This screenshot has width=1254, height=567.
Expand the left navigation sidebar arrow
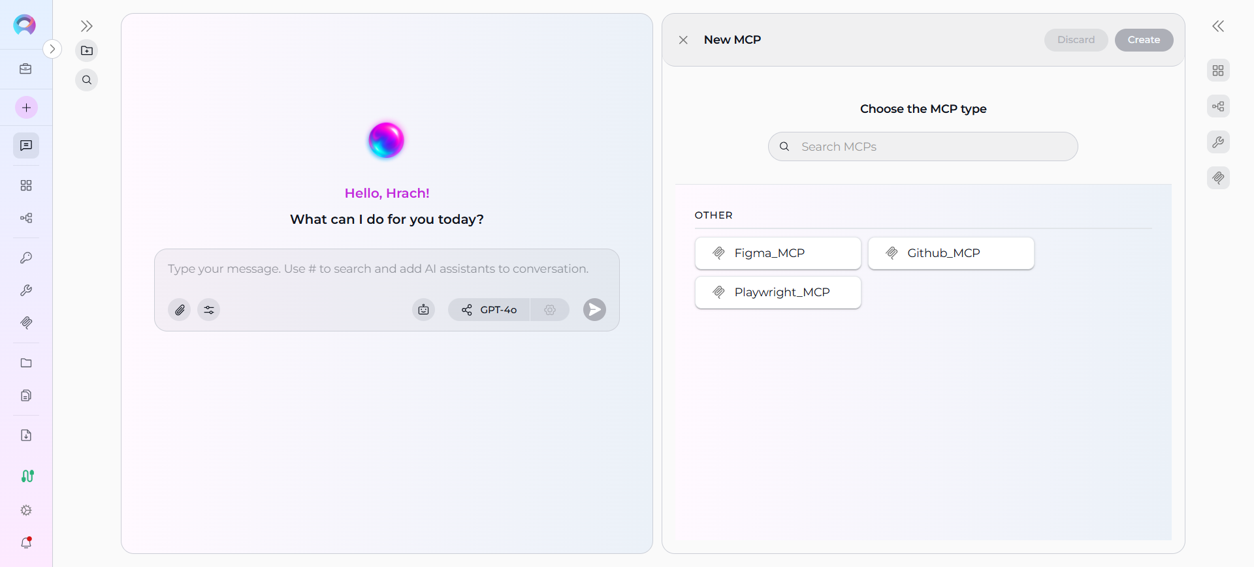[52, 49]
